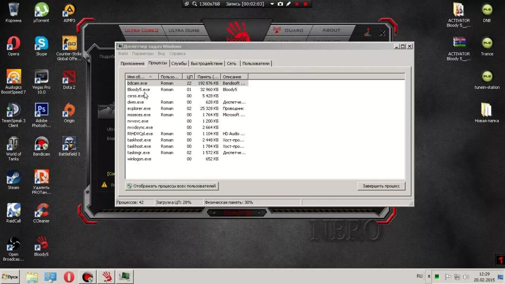
Task: Click the Action Center flag tray icon
Action: click(448, 277)
